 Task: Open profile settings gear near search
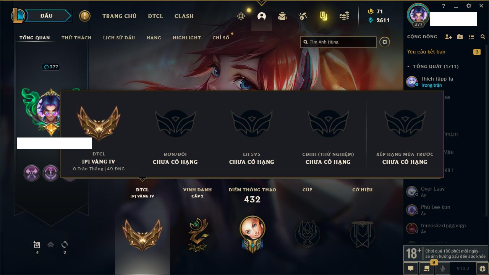pos(385,42)
